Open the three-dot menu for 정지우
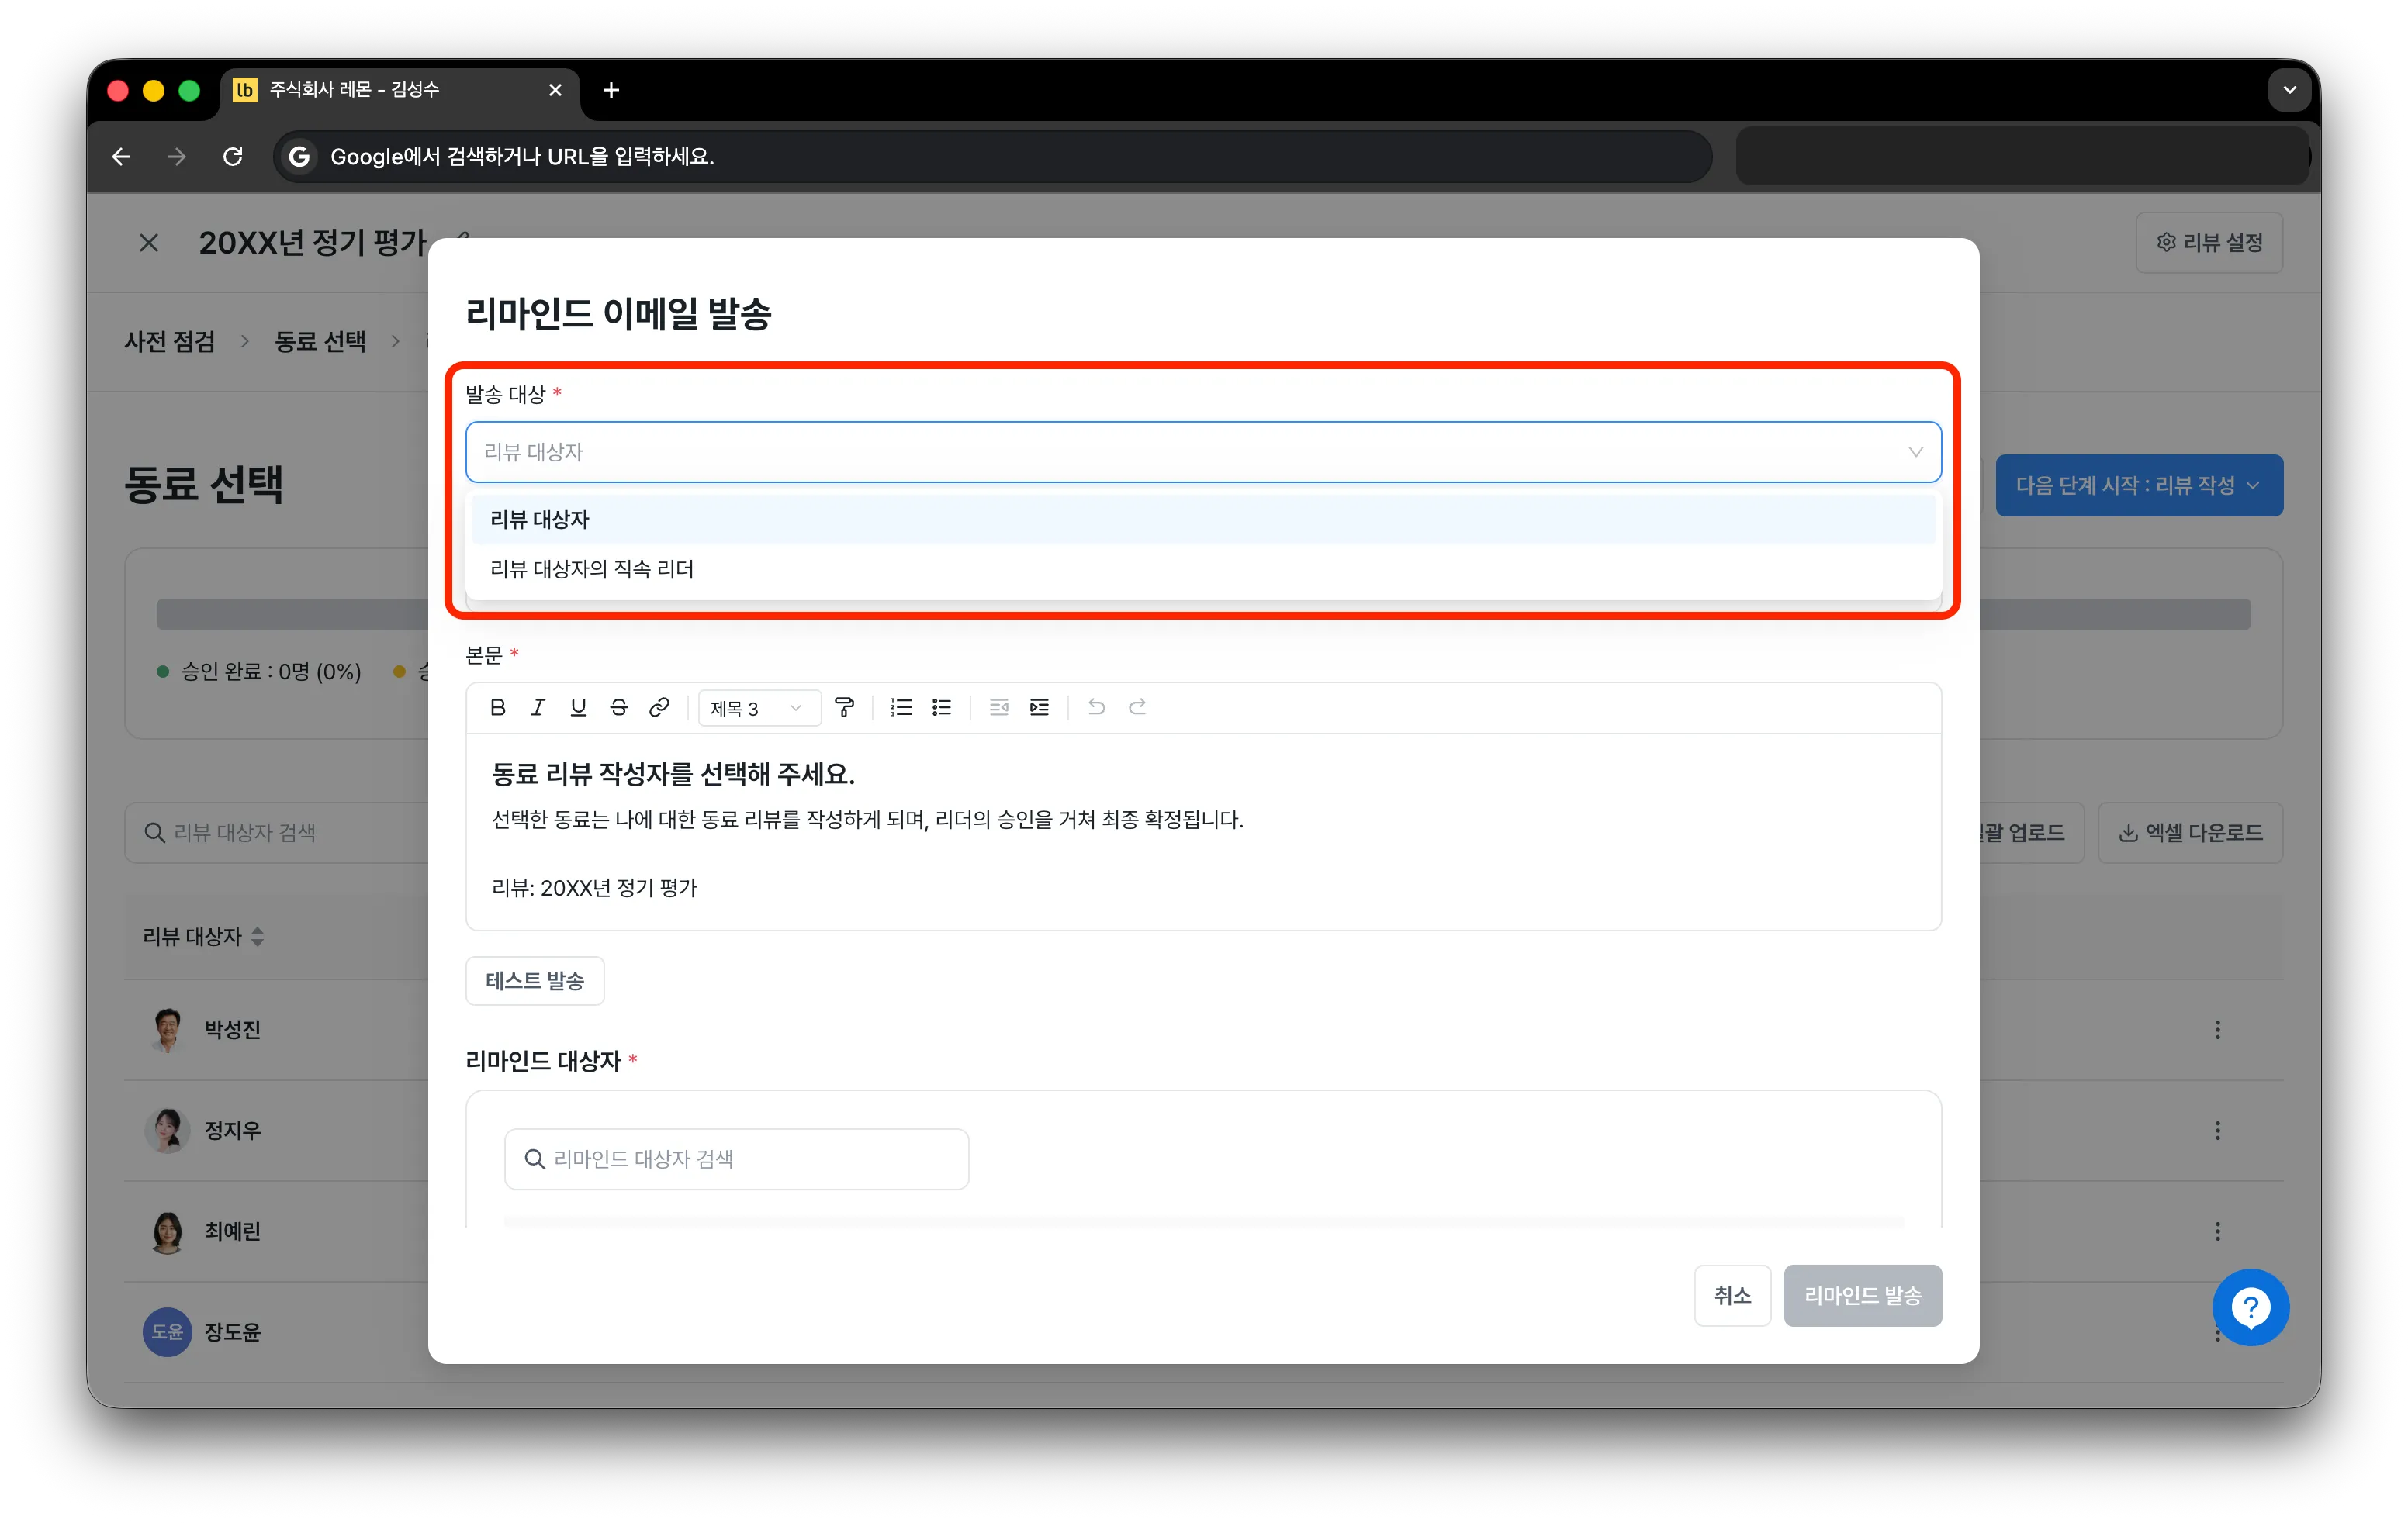 [2217, 1131]
